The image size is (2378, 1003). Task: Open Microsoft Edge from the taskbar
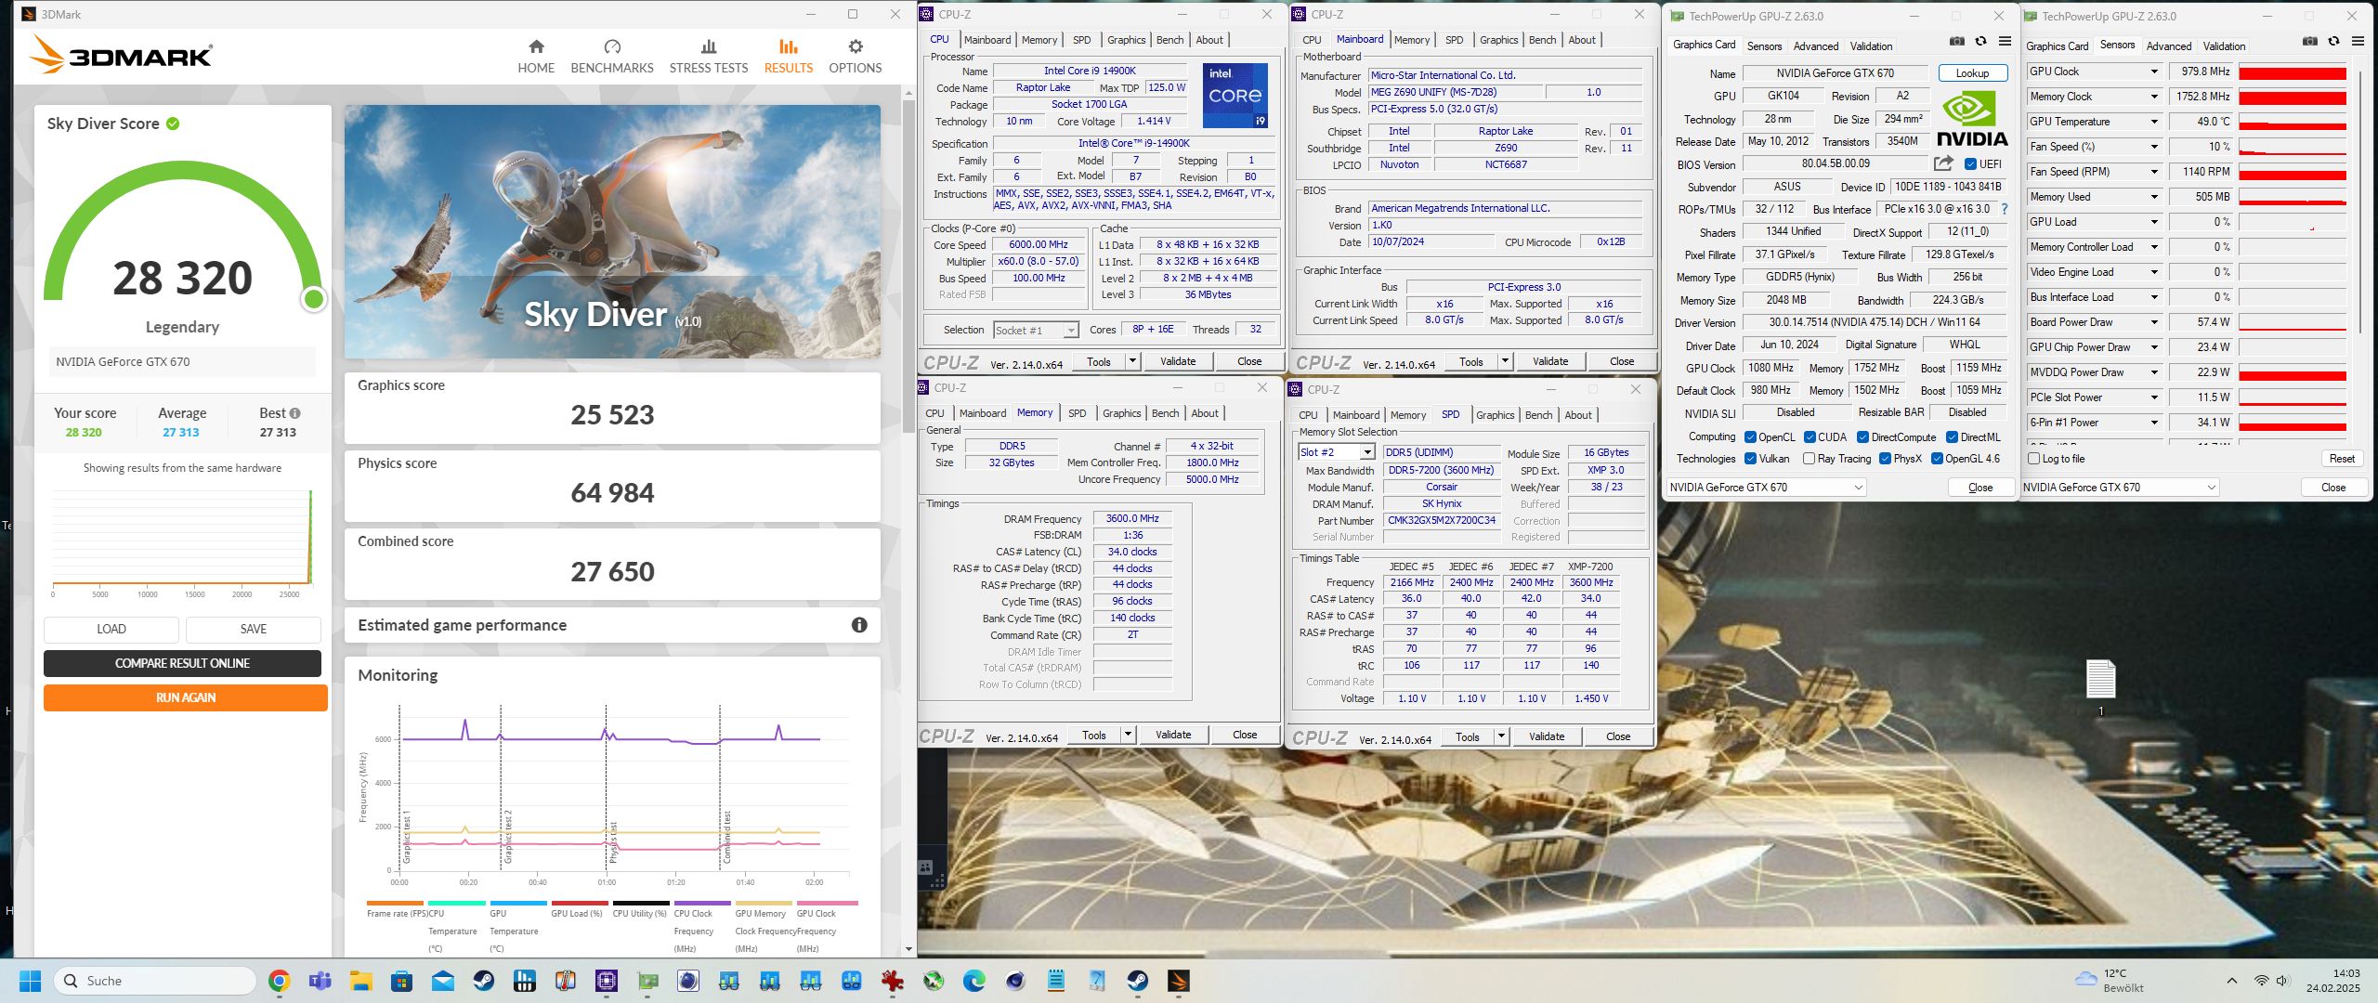point(973,981)
